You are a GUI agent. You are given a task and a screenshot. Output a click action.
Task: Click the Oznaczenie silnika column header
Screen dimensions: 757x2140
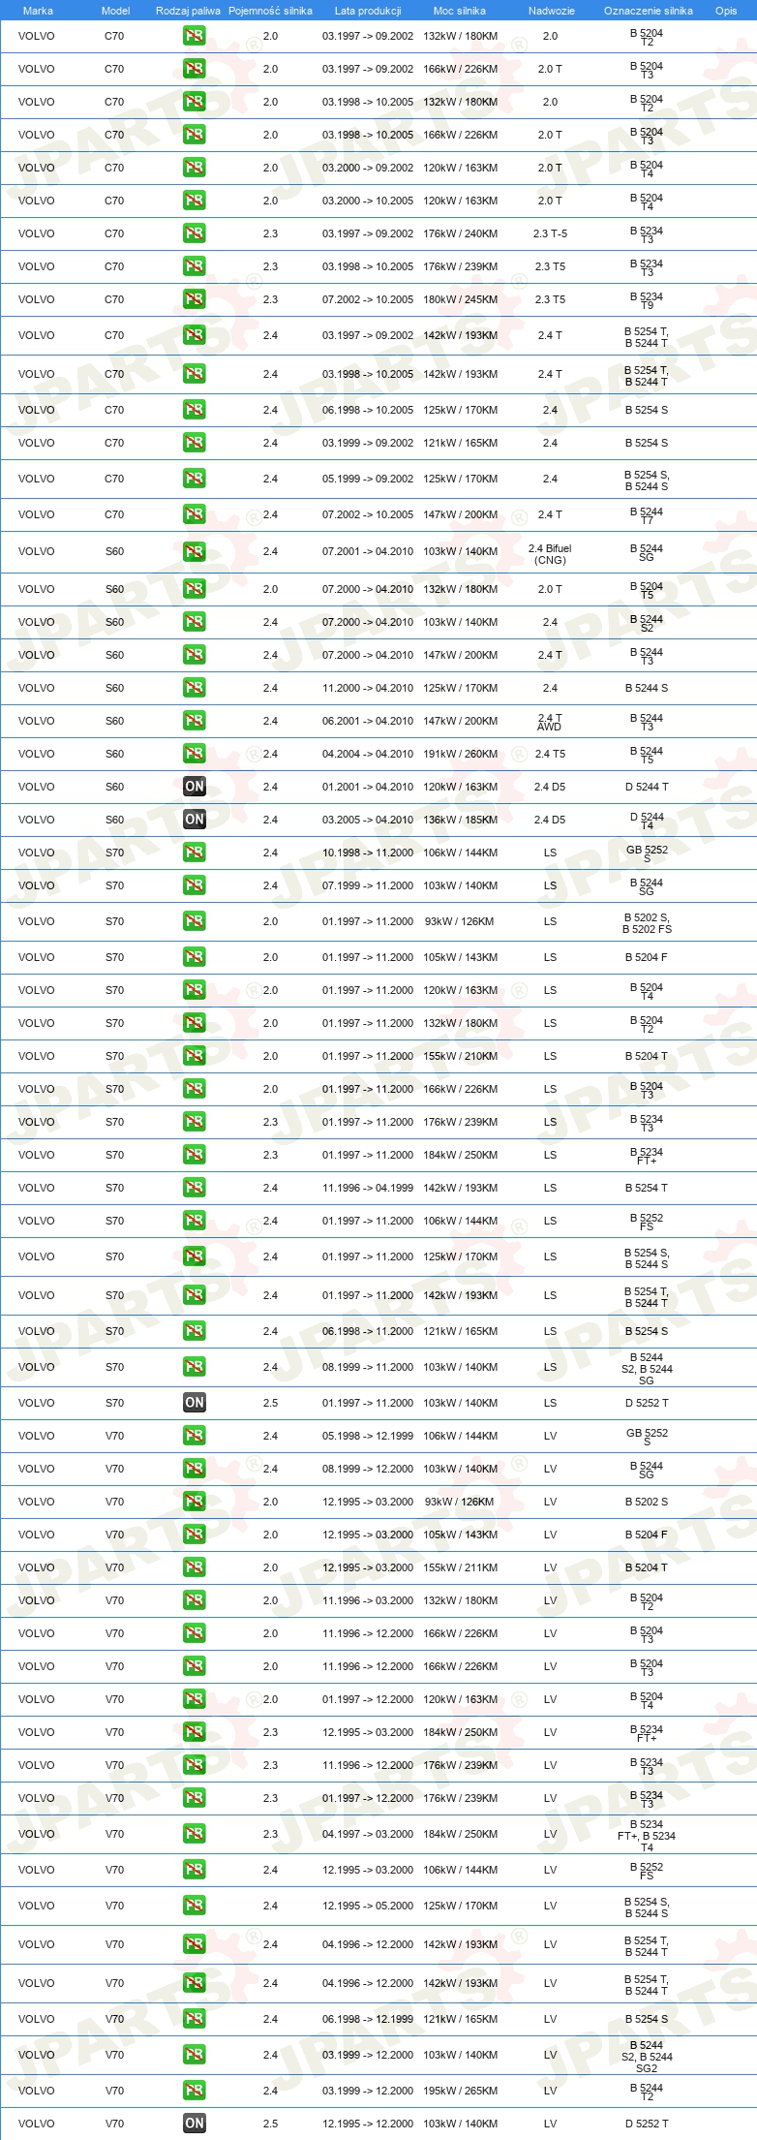[648, 11]
